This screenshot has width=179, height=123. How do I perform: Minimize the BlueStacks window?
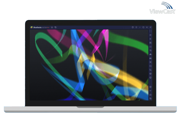(140, 27)
